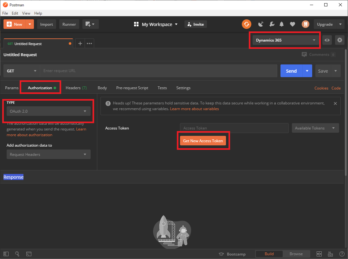
Task: Open the View menu
Action: coord(26,13)
